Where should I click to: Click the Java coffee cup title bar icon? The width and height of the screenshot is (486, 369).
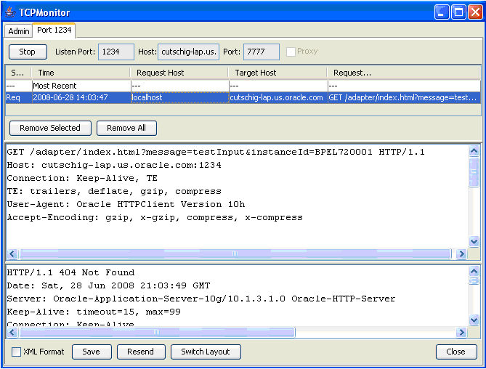click(x=10, y=12)
